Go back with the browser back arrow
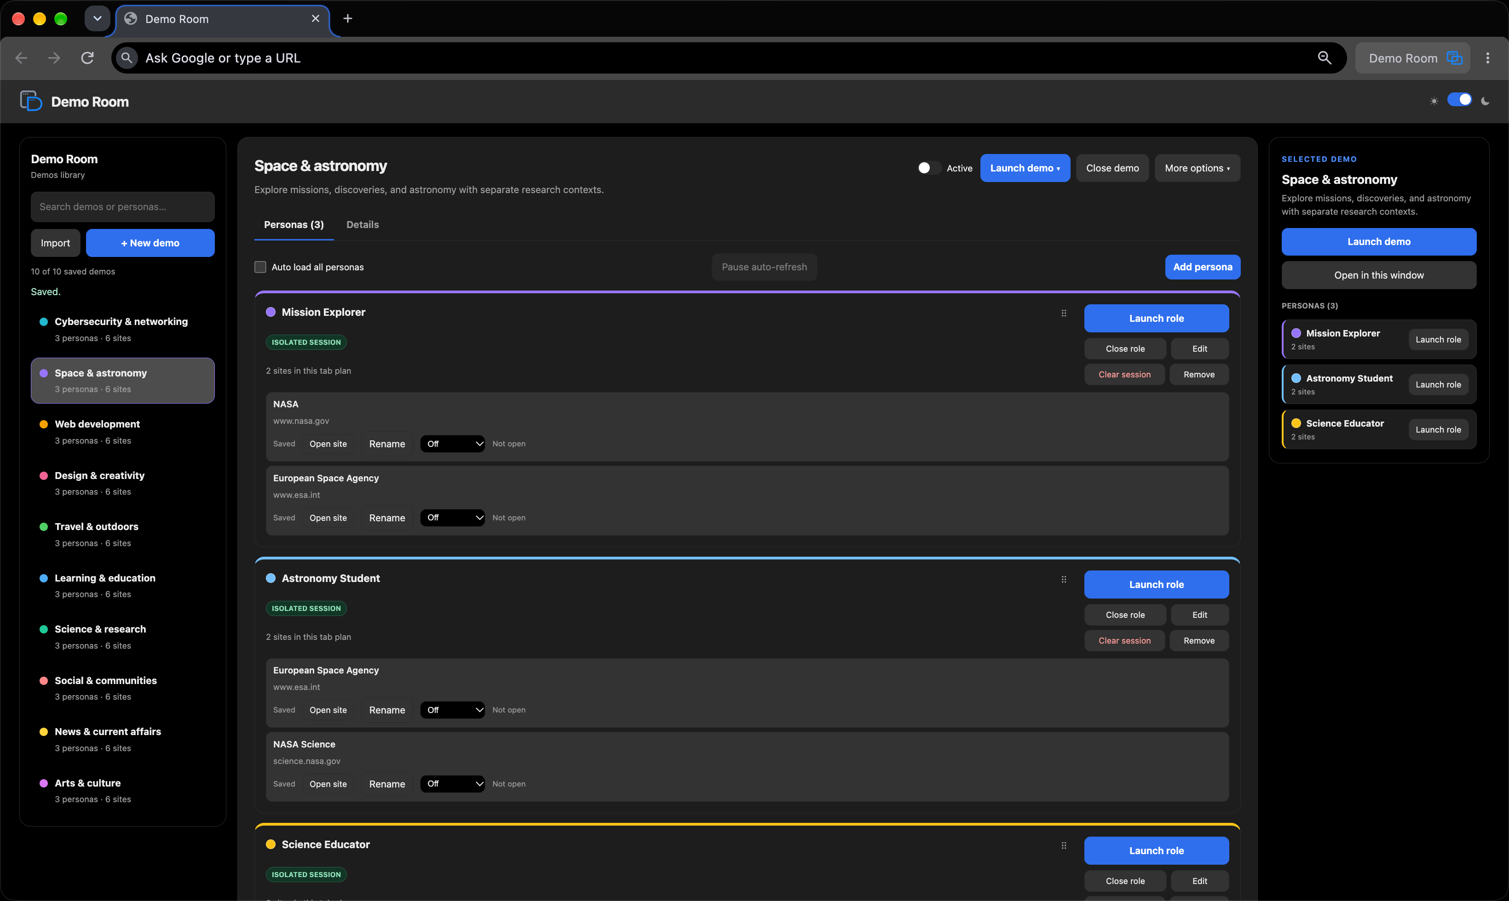Image resolution: width=1509 pixels, height=901 pixels. pos(21,57)
